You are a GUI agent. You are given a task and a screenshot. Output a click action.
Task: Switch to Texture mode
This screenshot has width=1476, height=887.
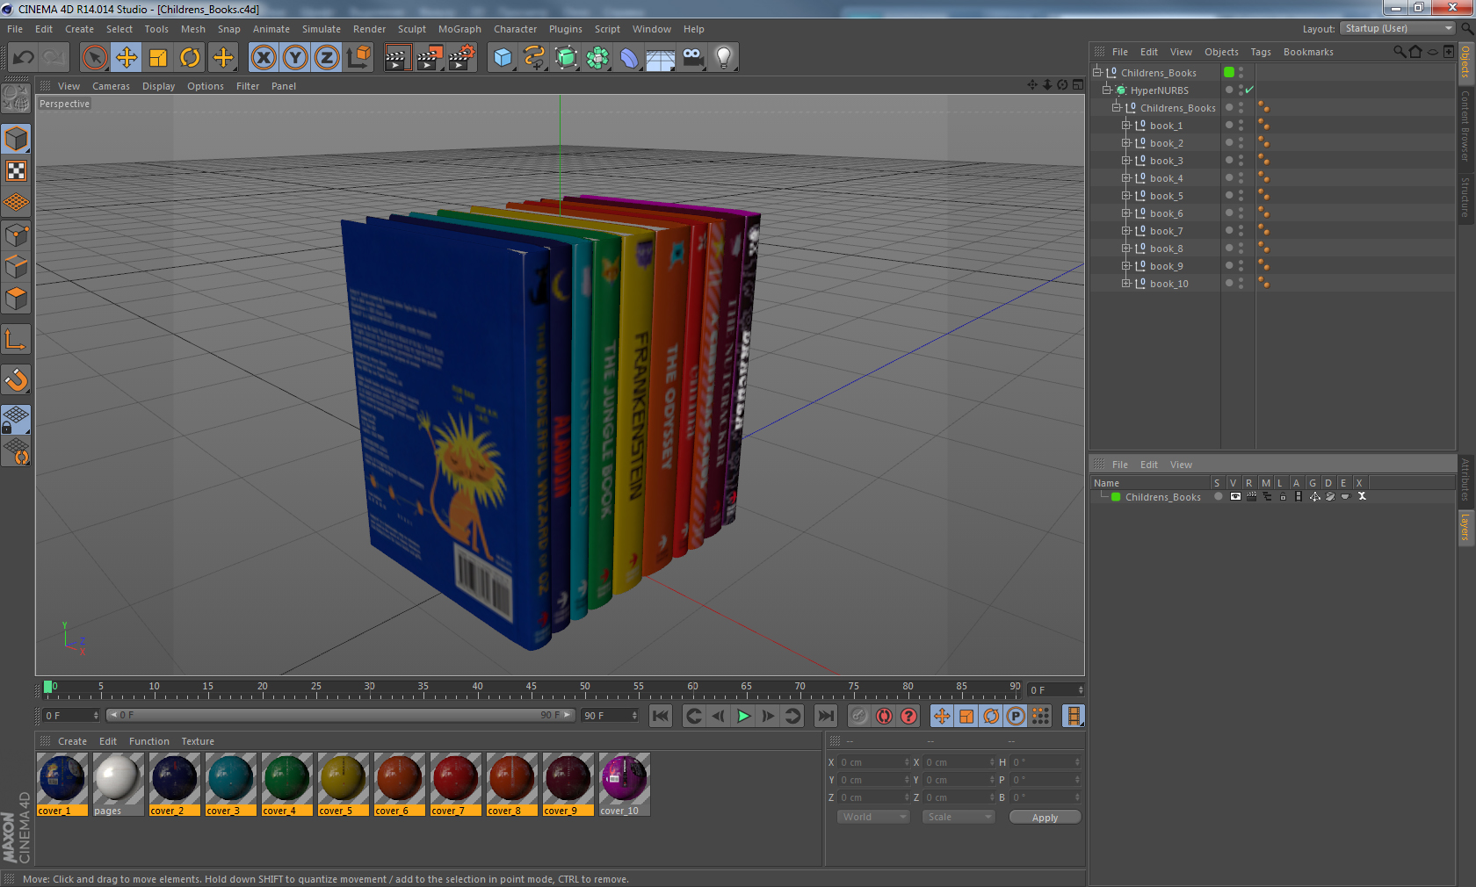(x=17, y=171)
